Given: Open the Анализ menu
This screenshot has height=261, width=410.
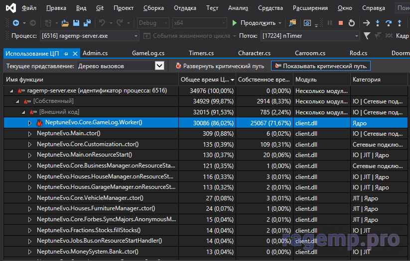Looking at the screenshot, I should (x=238, y=8).
